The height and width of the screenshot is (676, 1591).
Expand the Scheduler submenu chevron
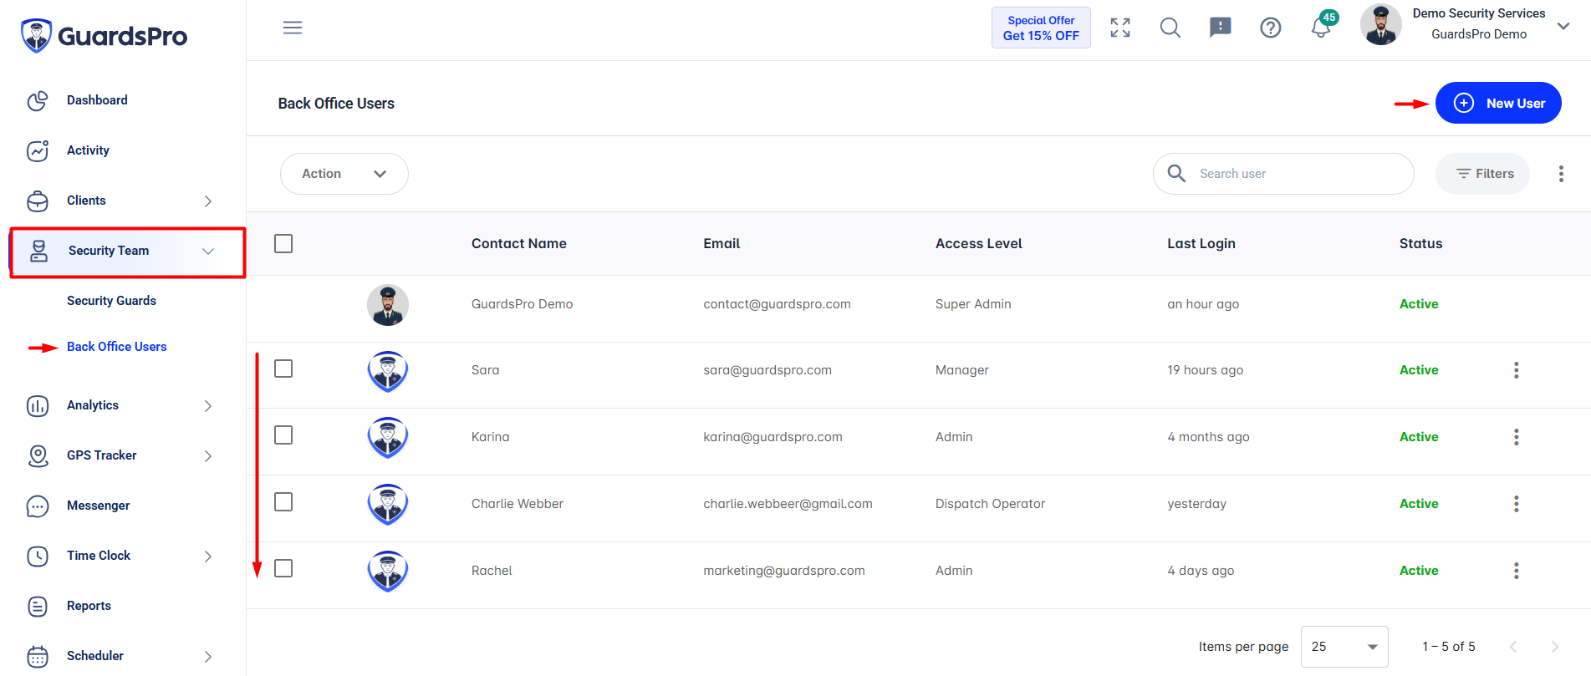(208, 657)
